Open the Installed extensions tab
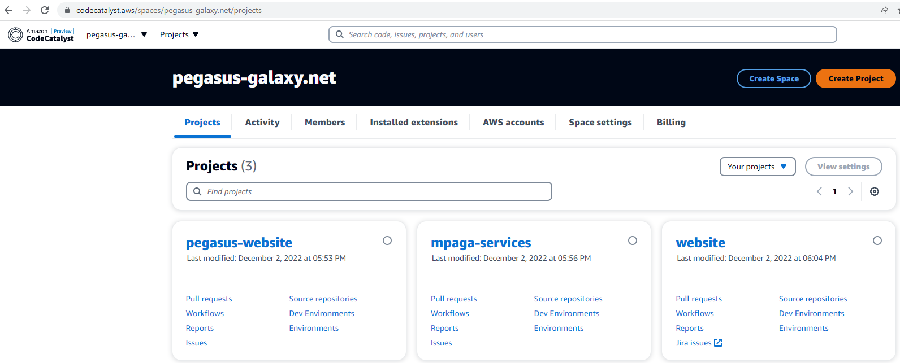This screenshot has width=900, height=363. click(x=414, y=122)
